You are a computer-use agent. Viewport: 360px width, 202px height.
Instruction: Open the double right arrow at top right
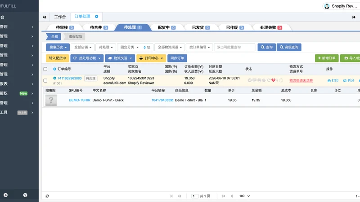click(354, 17)
